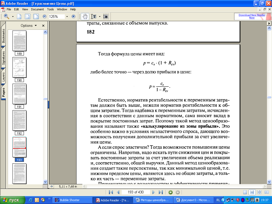Screen dimensions: 272x204
Task: Click thumbnail panel scroll up arrow
Action: 45,32
